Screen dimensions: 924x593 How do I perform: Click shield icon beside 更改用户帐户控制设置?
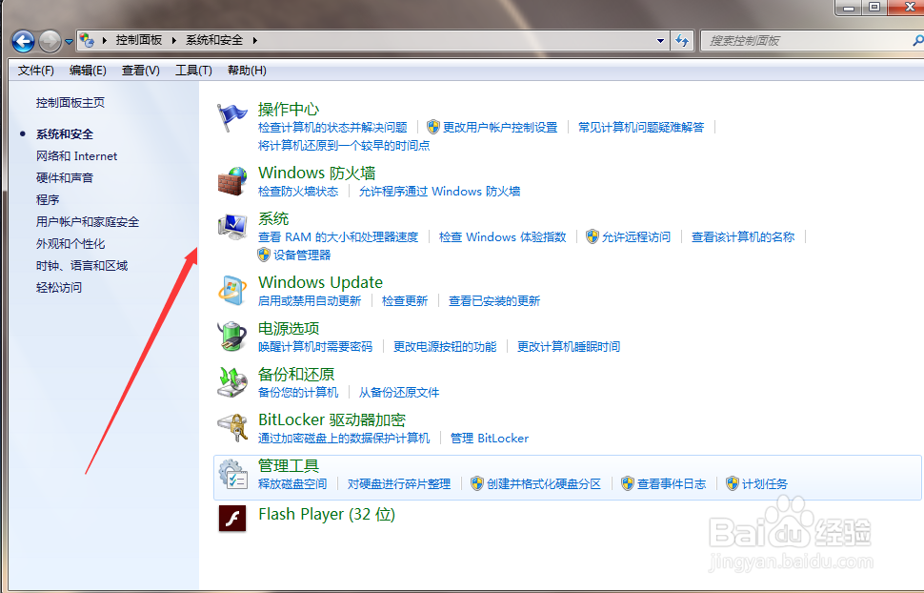click(433, 127)
